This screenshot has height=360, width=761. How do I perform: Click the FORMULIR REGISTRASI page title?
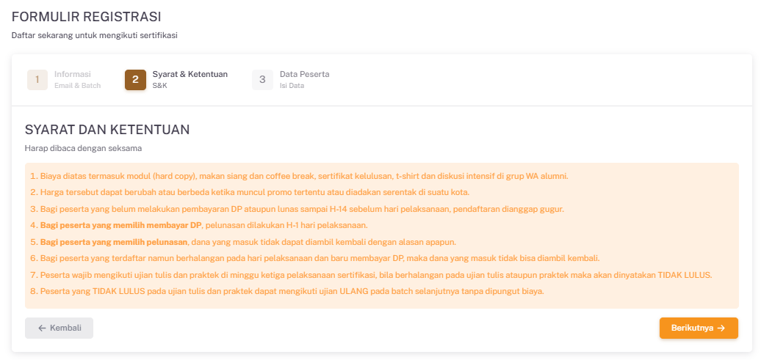(86, 17)
